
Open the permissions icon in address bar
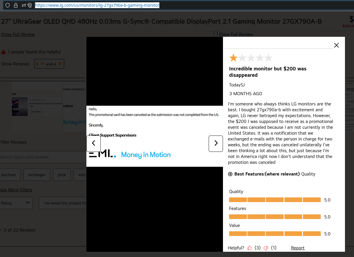[24, 5]
